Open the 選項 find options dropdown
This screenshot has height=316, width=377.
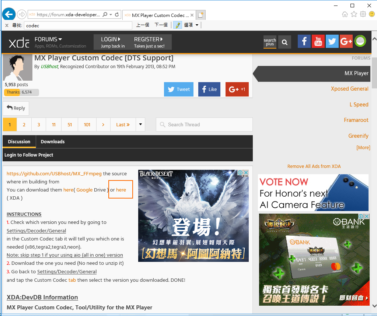[191, 25]
